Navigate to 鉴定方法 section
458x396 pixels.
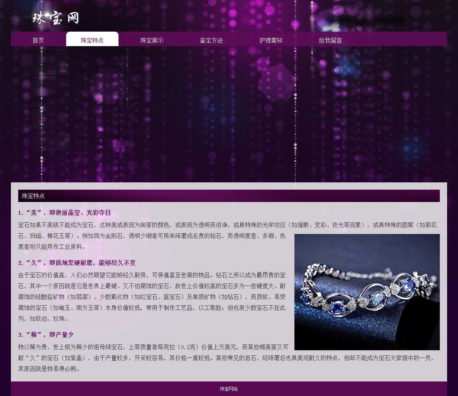(x=211, y=40)
